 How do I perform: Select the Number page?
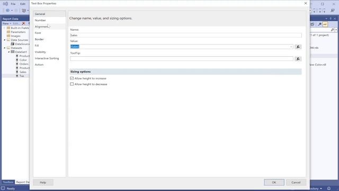(x=49, y=20)
